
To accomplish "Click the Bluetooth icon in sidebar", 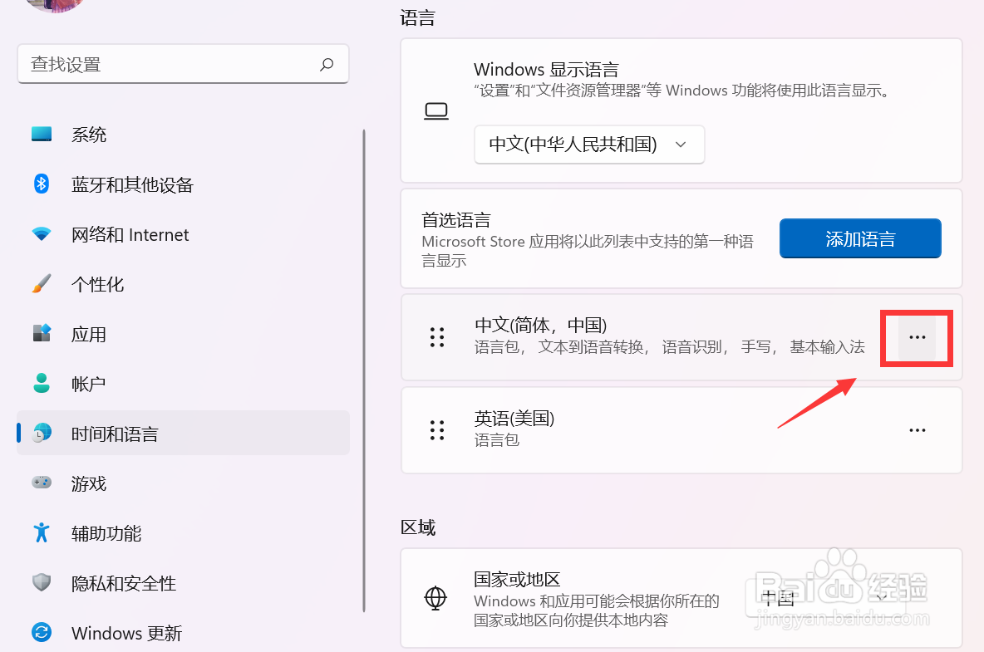I will (x=42, y=184).
